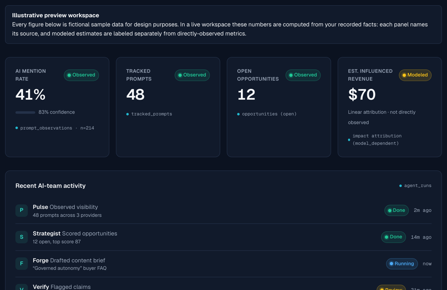Click the 48 tracked prompts value
This screenshot has width=447, height=290.
click(135, 94)
